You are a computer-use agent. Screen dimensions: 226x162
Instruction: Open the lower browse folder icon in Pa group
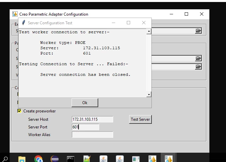tap(198, 67)
